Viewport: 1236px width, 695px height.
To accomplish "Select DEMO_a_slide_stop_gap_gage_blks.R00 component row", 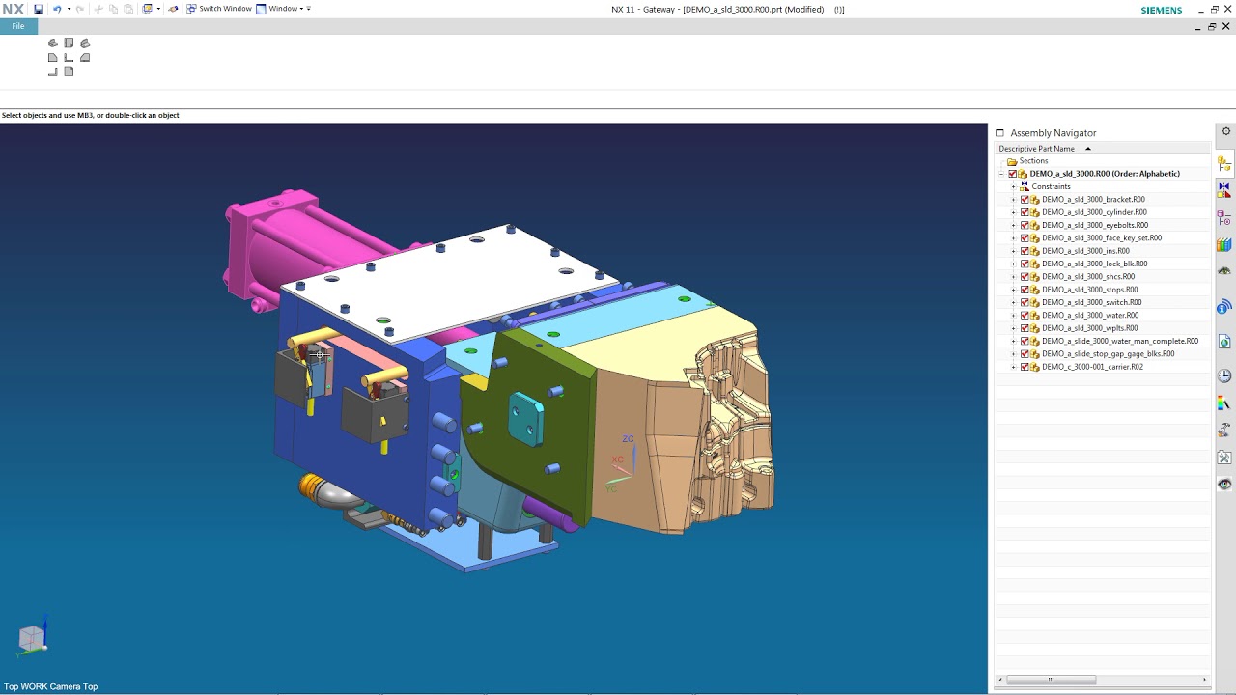I will click(1109, 354).
